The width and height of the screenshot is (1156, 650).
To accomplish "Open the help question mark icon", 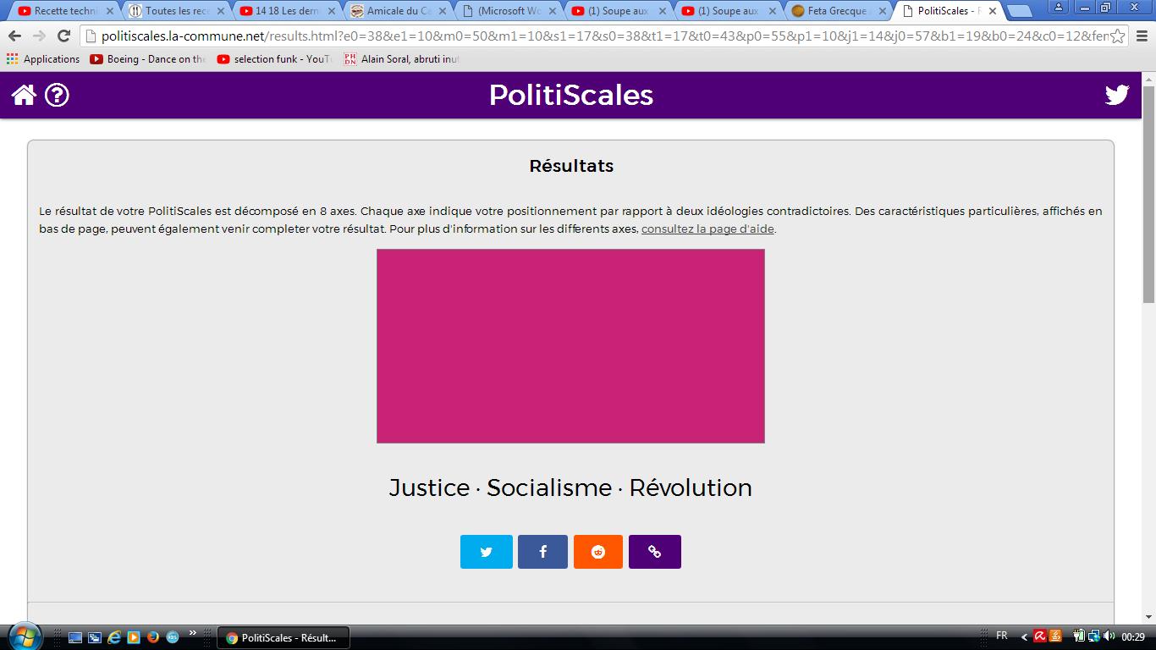I will pos(57,95).
